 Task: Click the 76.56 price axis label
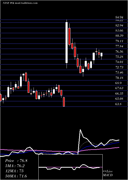119,51
